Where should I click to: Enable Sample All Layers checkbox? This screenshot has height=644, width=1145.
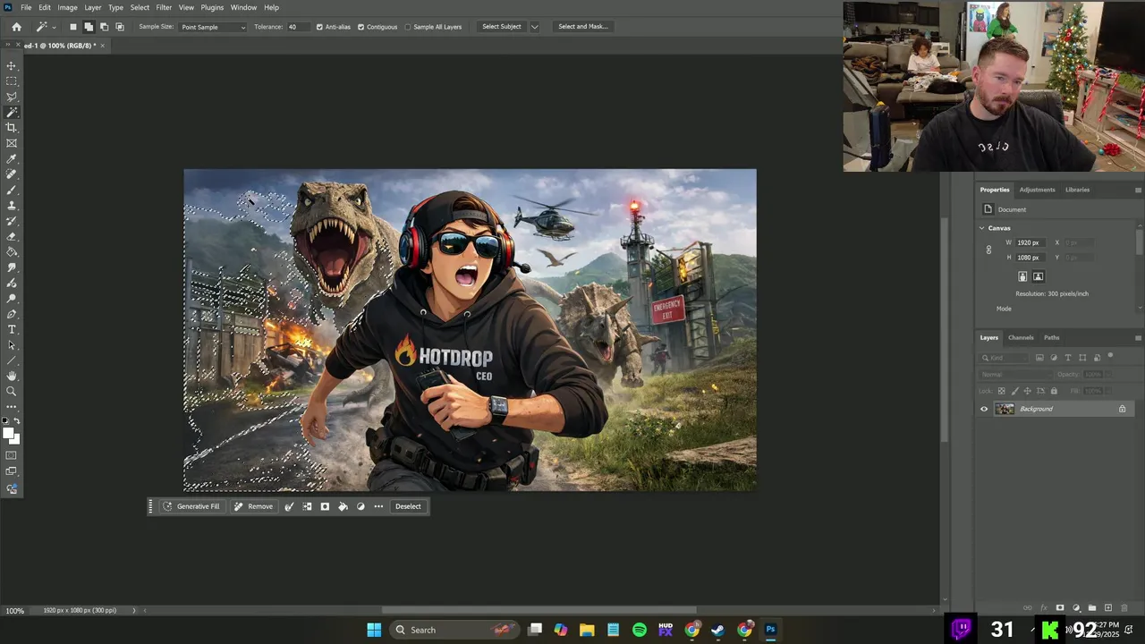click(408, 27)
